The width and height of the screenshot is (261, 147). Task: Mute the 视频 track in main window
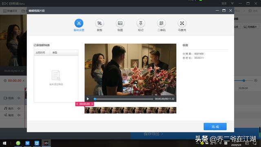coord(19,98)
